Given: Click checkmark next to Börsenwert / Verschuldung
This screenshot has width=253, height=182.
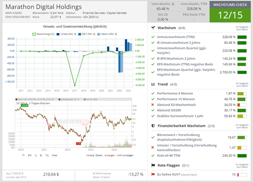Looking at the screenshot, I should click(153, 137).
